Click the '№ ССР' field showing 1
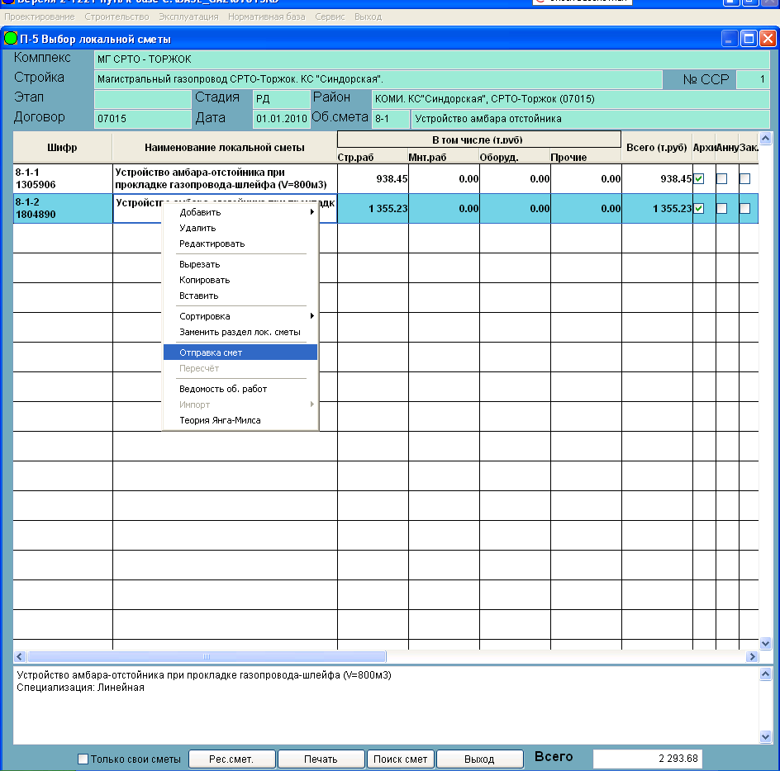This screenshot has height=771, width=780. pyautogui.click(x=753, y=79)
